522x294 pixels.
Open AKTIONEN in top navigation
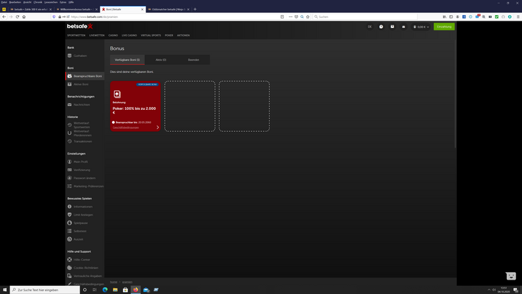point(183,35)
